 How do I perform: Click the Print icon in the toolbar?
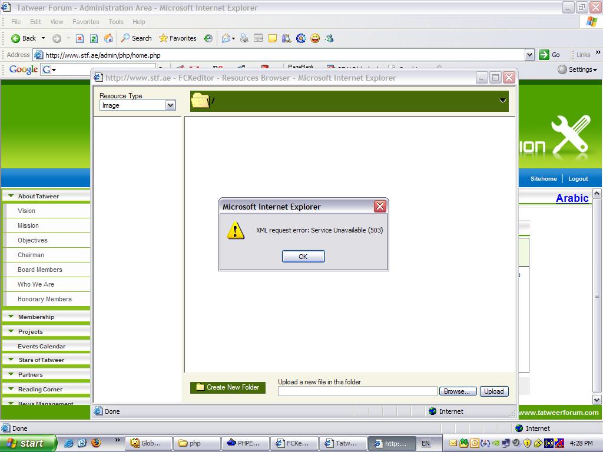pos(244,38)
